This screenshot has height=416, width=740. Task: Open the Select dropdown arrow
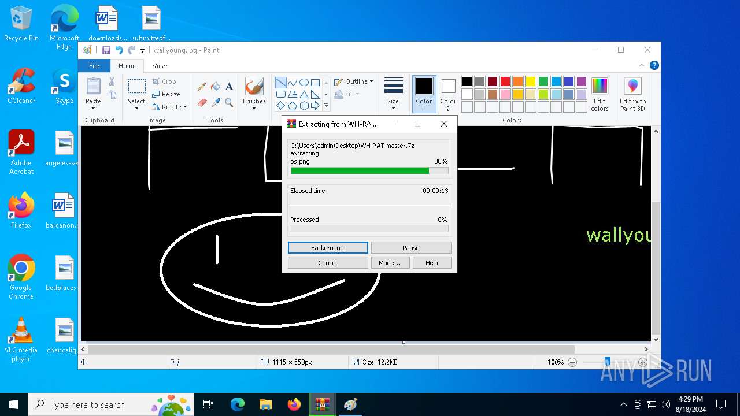136,108
